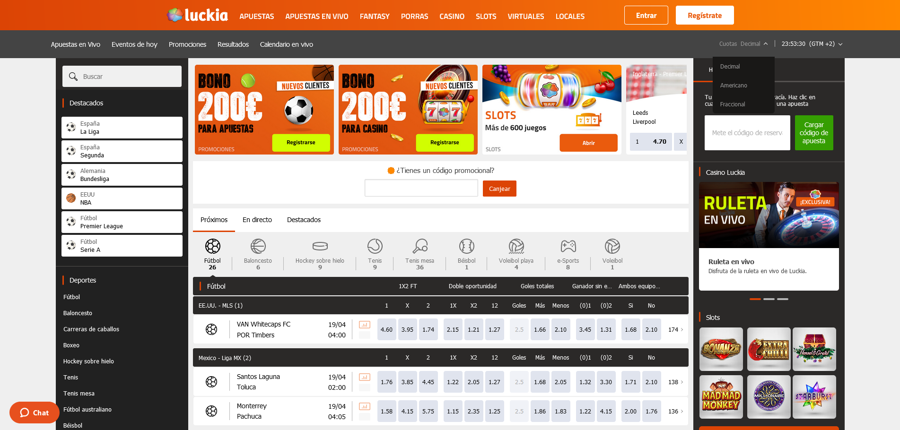Open Hansel & Gretel slot thumbnail
This screenshot has width=900, height=430.
point(814,349)
